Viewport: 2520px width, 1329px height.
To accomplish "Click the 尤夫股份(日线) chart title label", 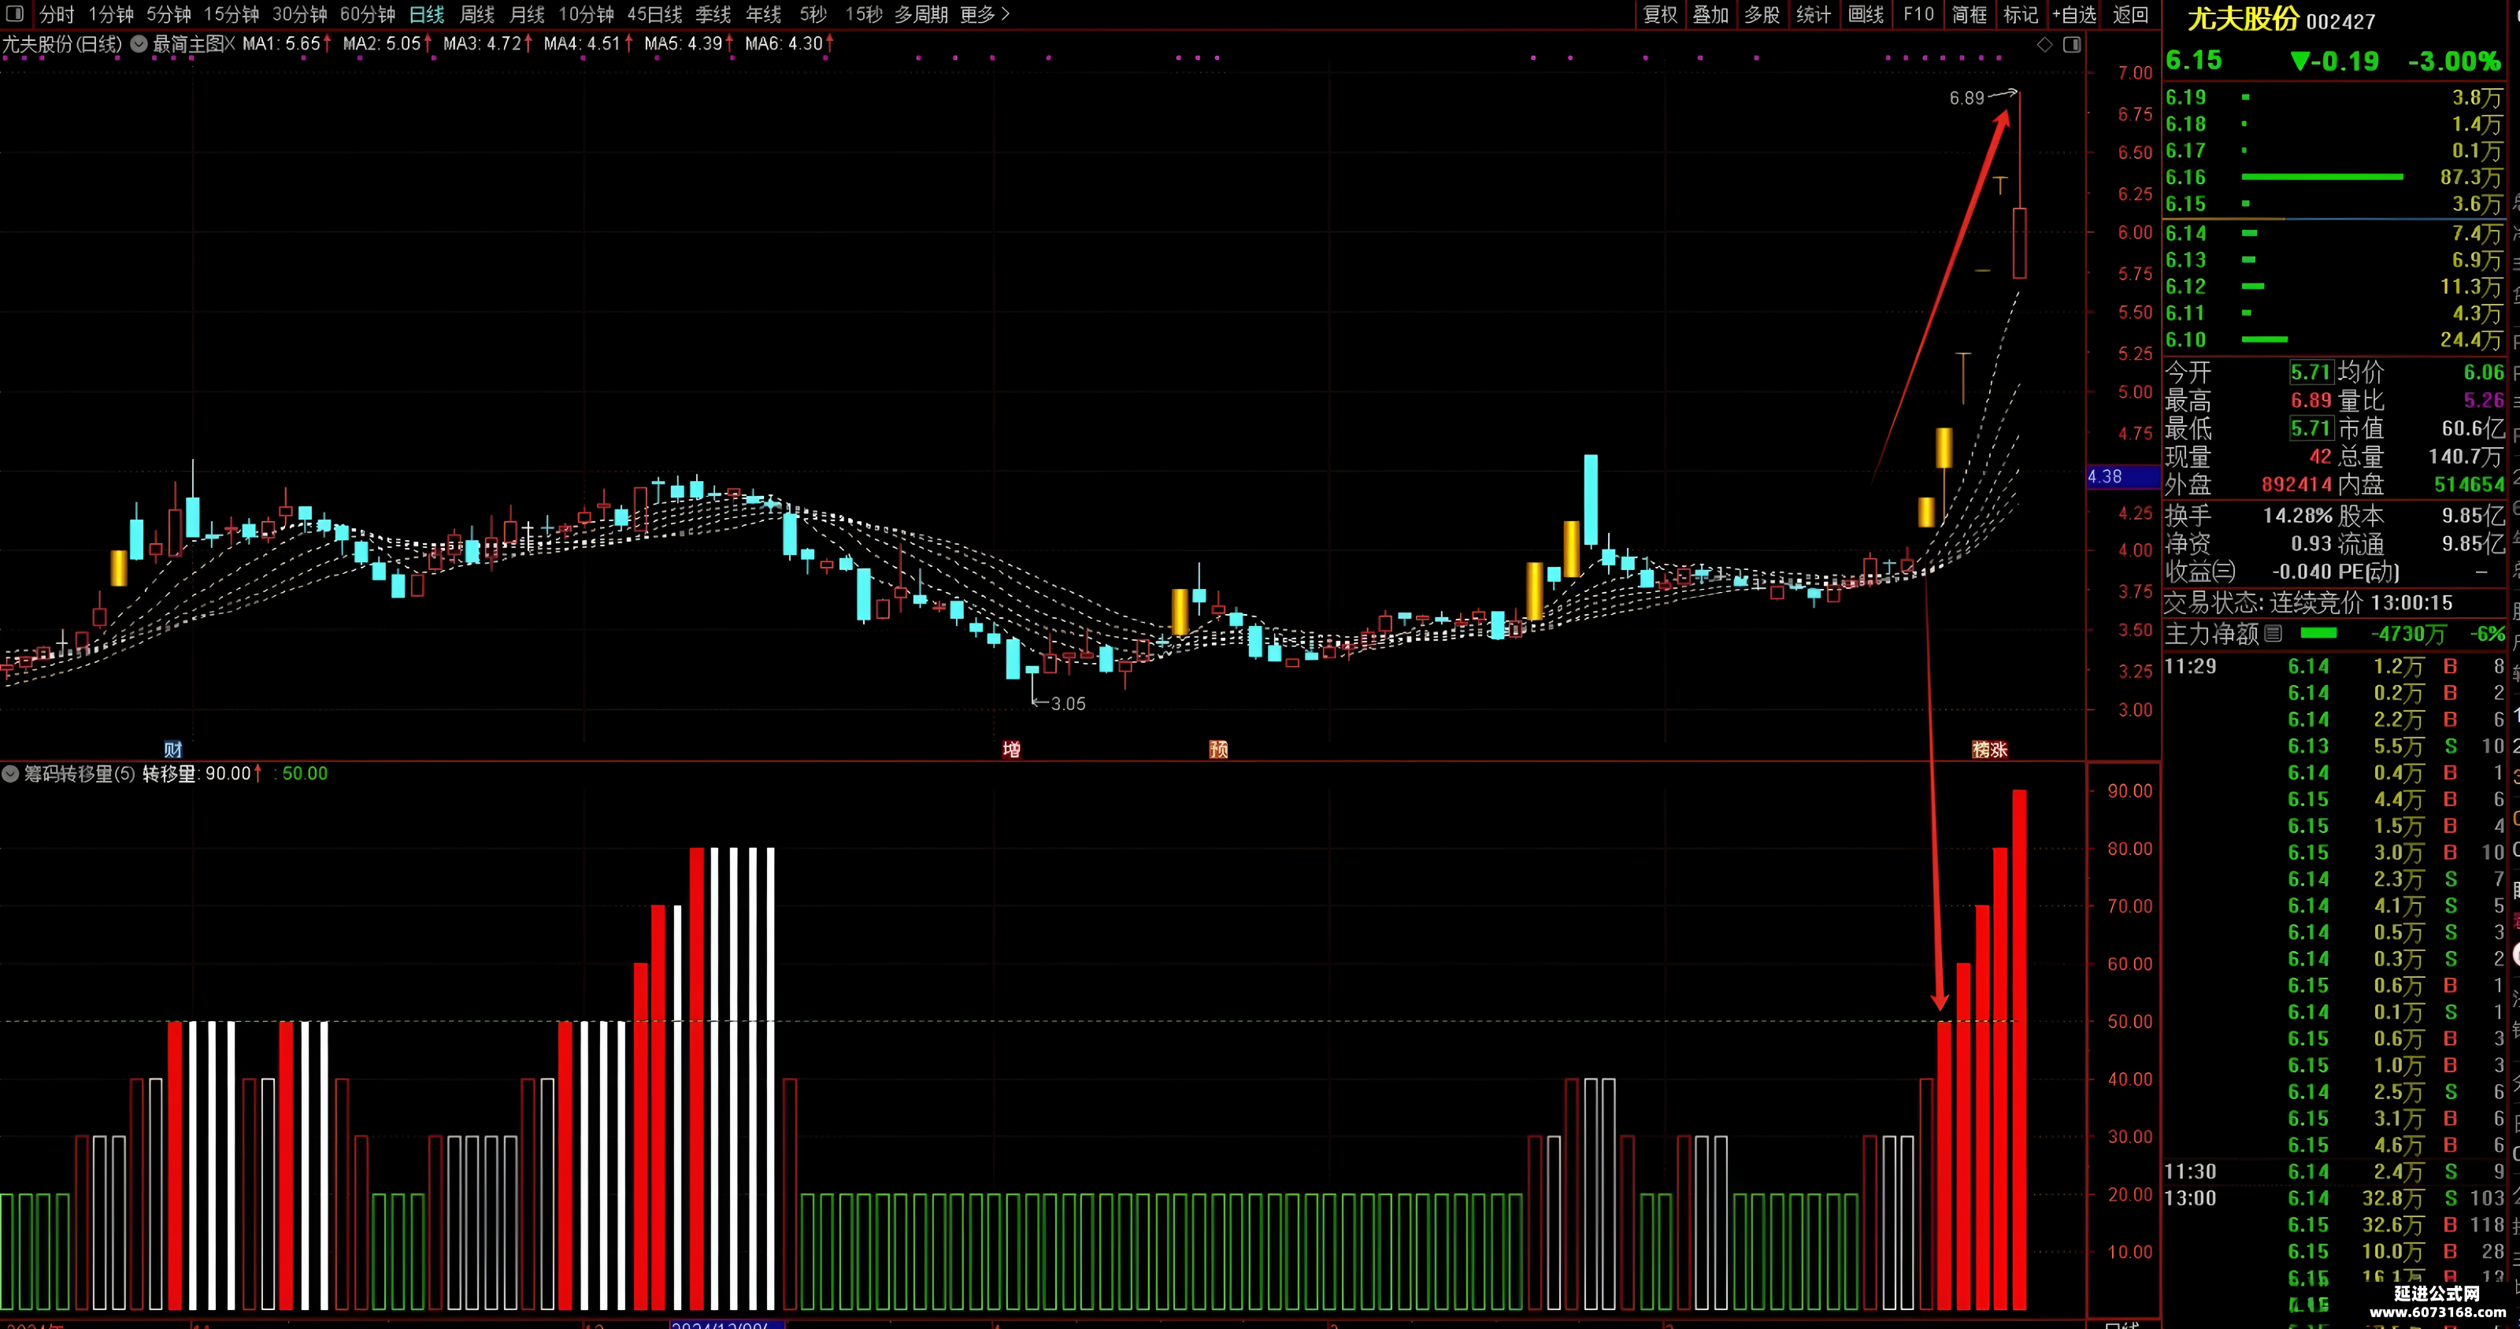I will coord(61,44).
